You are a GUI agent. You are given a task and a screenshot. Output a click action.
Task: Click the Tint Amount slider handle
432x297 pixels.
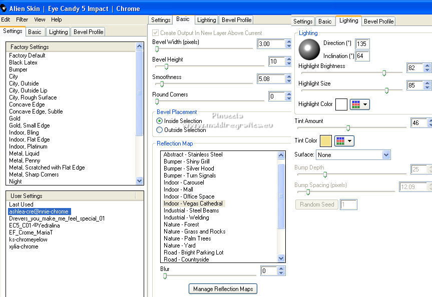tap(348, 128)
